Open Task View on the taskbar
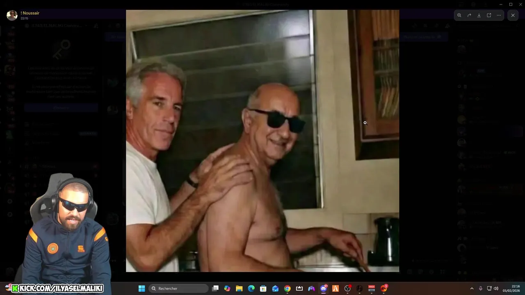Screen dimensions: 525x295 pyautogui.click(x=215, y=288)
